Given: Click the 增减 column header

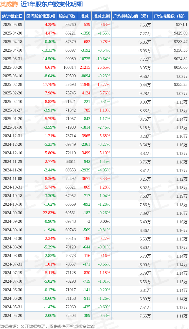Looking at the screenshot, I should [x=84, y=16].
